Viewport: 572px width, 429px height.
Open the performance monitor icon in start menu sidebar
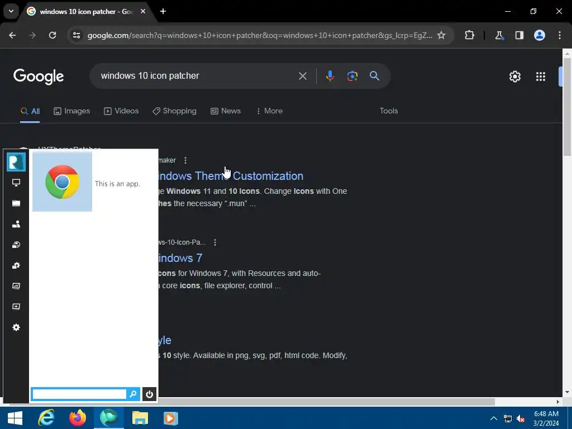[16, 286]
